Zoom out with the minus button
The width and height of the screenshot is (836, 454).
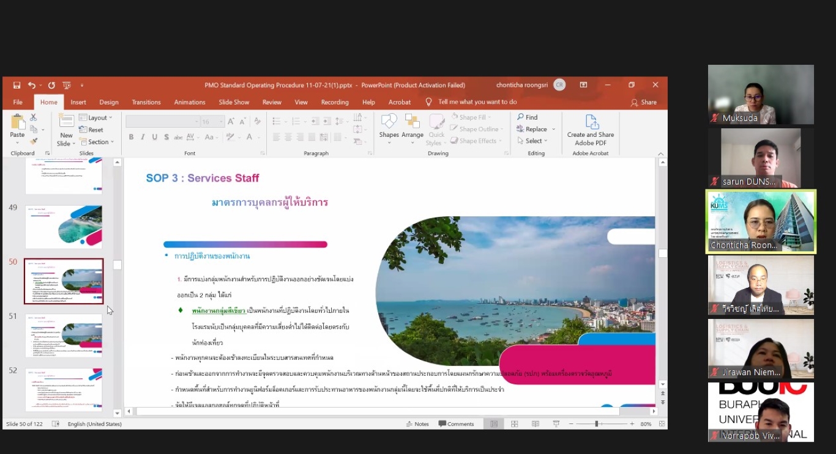(x=571, y=424)
